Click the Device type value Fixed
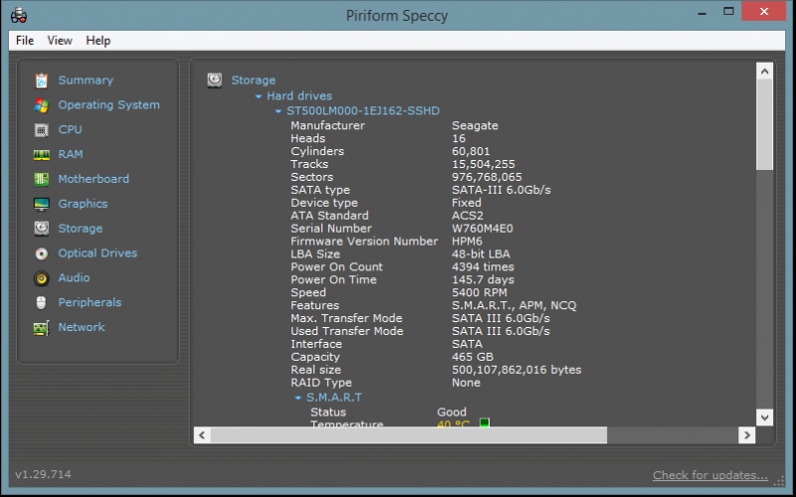This screenshot has width=796, height=497. 466,203
